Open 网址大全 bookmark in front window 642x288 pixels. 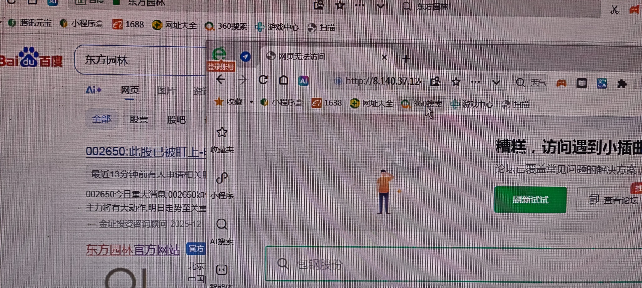[371, 103]
